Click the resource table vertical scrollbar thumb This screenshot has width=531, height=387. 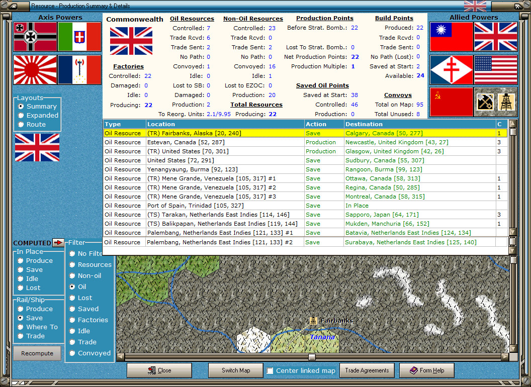coord(513,132)
